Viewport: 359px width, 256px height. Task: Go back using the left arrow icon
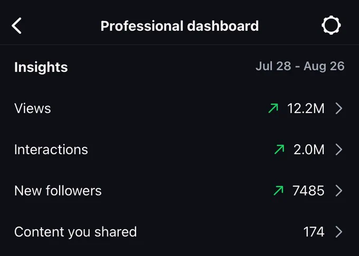pos(16,26)
